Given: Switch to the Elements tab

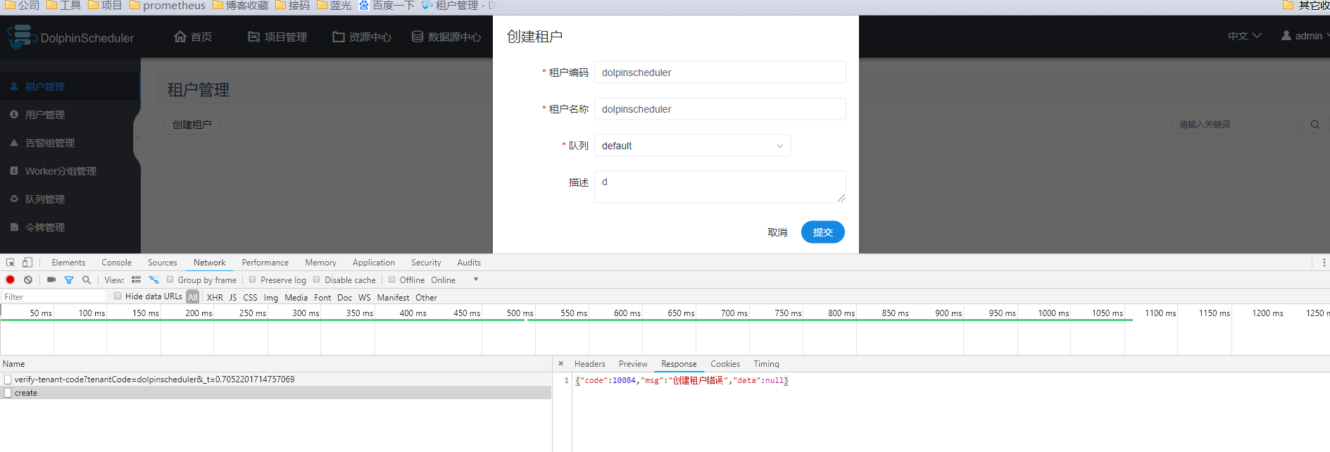Looking at the screenshot, I should click(x=68, y=263).
